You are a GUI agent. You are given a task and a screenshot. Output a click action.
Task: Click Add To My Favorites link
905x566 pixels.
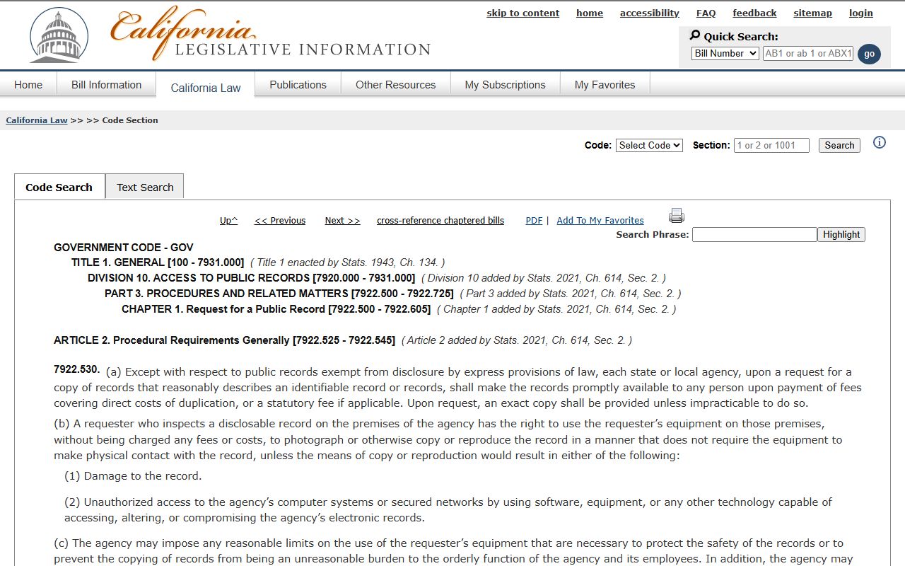[x=600, y=221]
